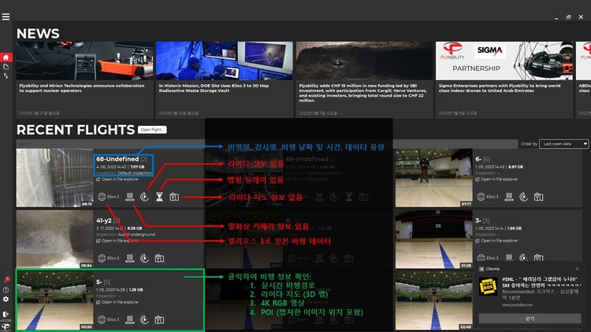Open notifications with the red badge
The width and height of the screenshot is (591, 332).
(x=6, y=279)
